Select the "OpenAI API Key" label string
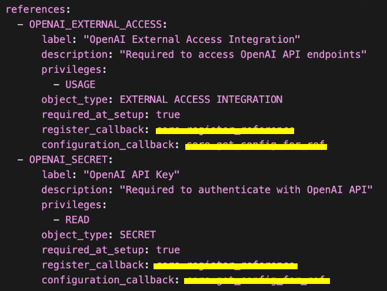The height and width of the screenshot is (291, 387). [131, 175]
